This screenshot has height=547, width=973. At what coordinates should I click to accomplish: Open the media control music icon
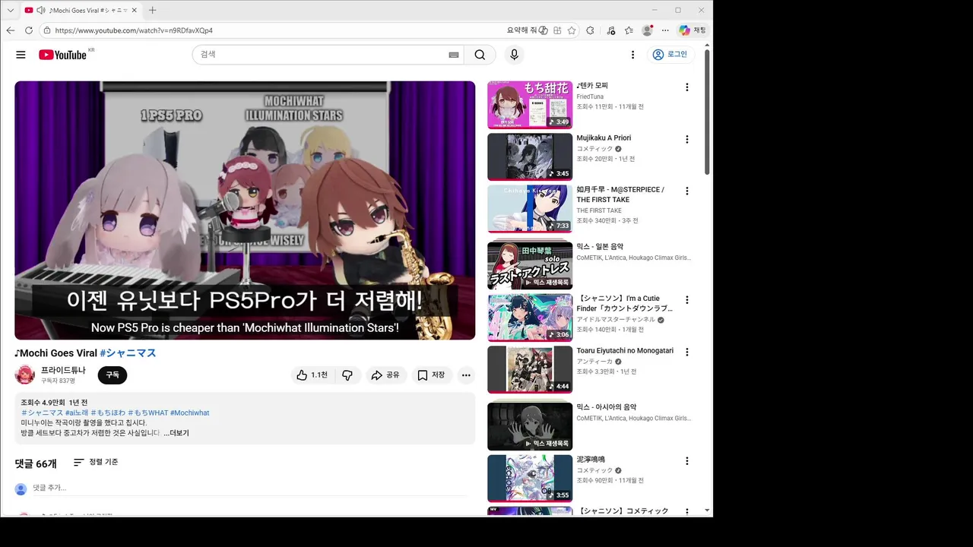pos(611,30)
